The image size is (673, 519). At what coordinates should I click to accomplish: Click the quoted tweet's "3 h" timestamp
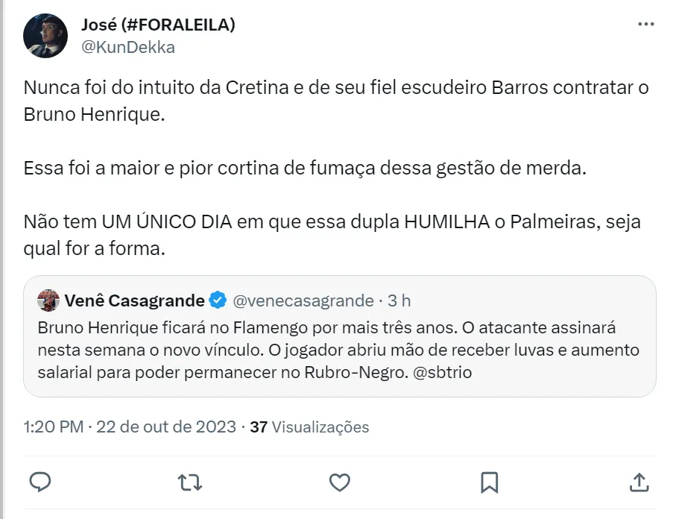[x=399, y=301]
